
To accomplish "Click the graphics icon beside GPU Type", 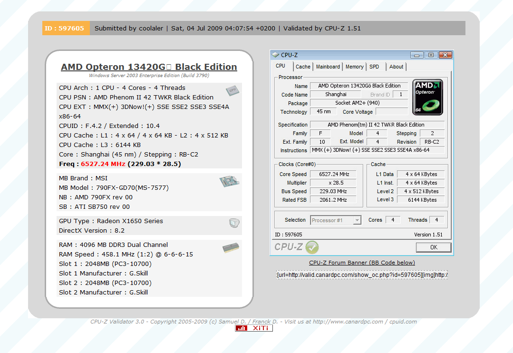I will pyautogui.click(x=234, y=223).
